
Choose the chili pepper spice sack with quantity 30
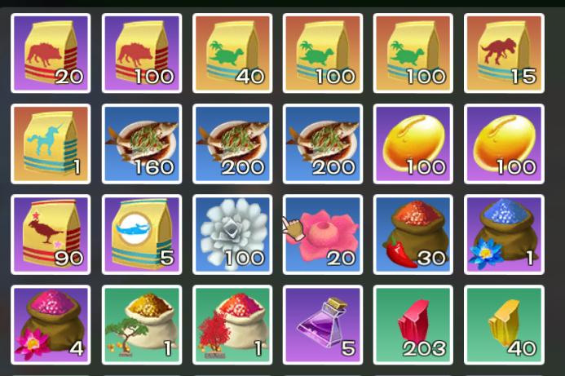[x=413, y=235]
